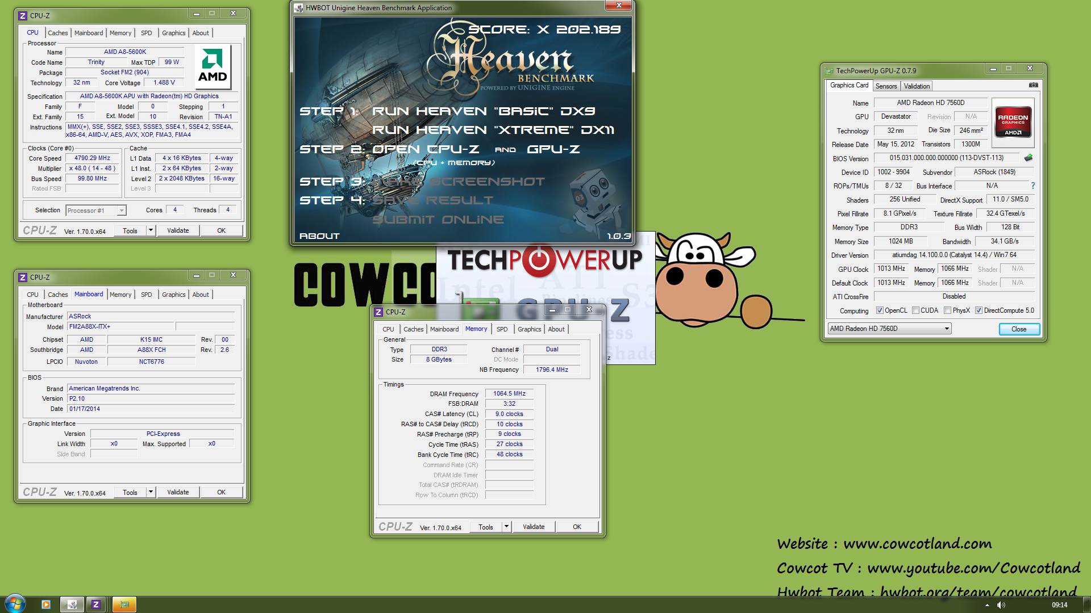The image size is (1091, 613).
Task: Toggle the CUDA checkbox
Action: point(915,310)
